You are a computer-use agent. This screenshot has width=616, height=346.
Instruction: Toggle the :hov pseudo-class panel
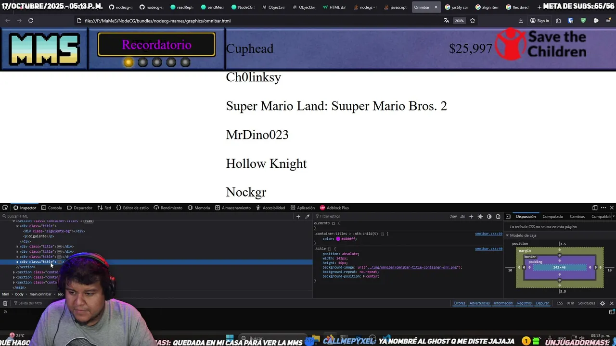pyautogui.click(x=453, y=216)
